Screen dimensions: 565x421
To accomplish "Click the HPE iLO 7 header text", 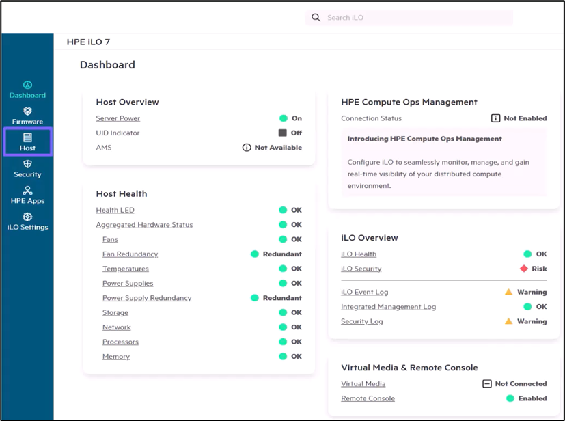I will [x=88, y=42].
